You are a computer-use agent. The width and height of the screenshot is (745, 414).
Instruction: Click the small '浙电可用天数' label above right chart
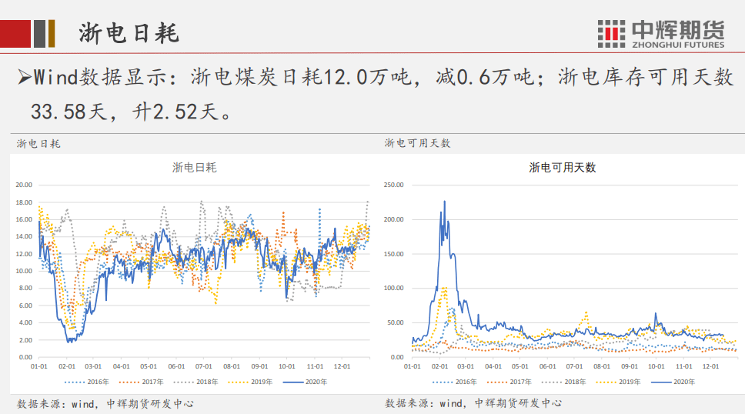(417, 143)
